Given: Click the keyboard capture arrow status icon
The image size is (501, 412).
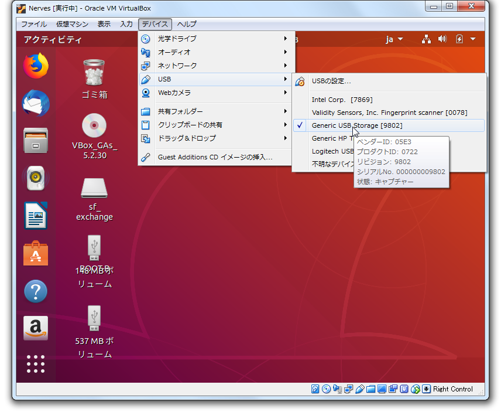Looking at the screenshot, I should tap(426, 389).
